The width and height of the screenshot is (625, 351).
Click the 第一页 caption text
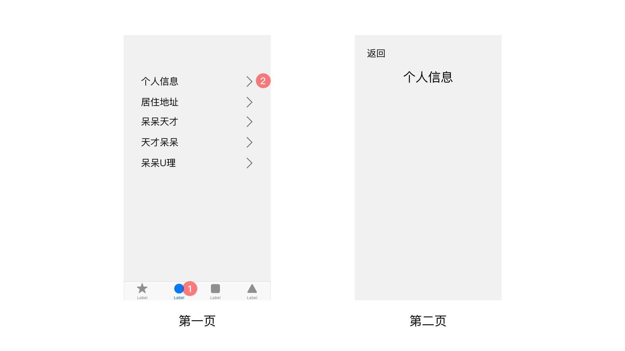pyautogui.click(x=197, y=321)
